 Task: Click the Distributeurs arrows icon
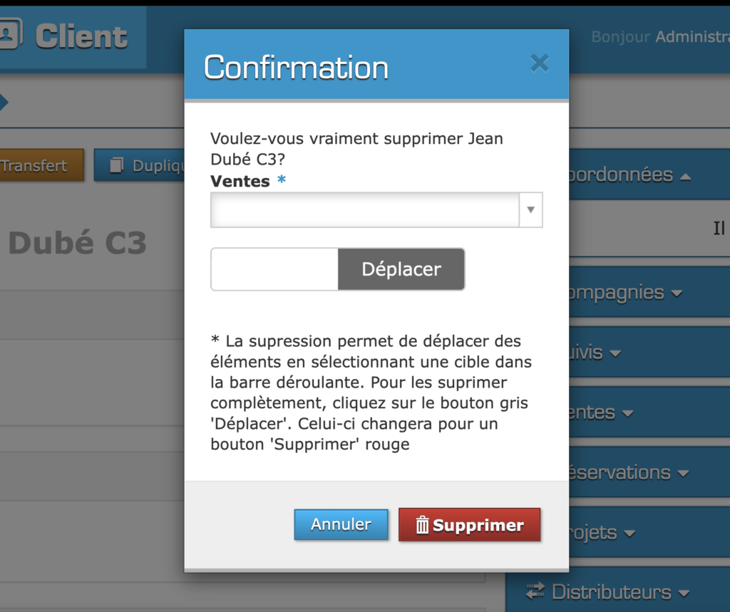[535, 591]
